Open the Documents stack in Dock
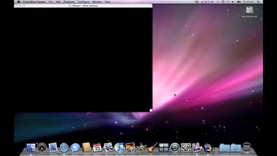The height and width of the screenshot is (156, 277). tap(225, 148)
